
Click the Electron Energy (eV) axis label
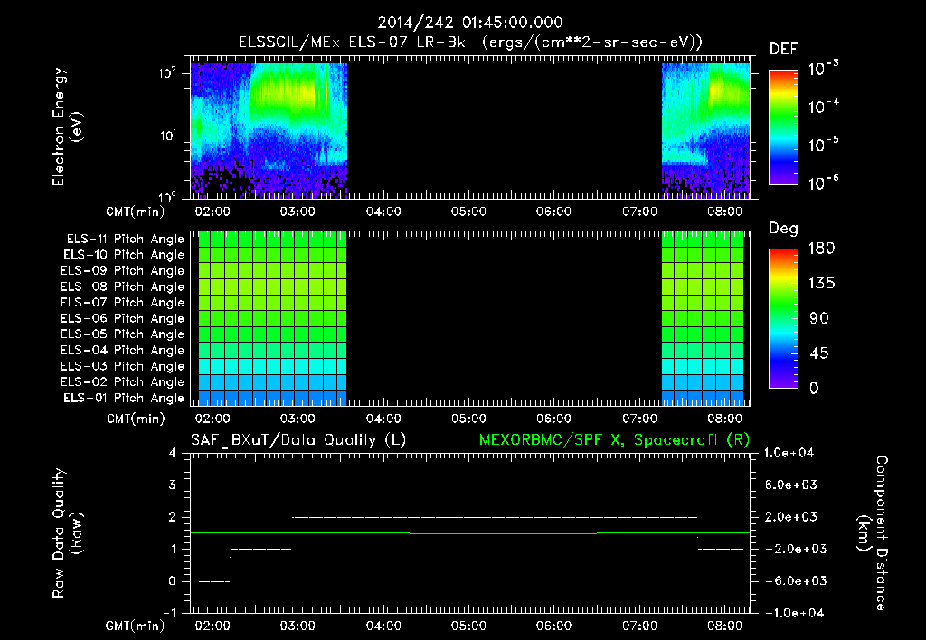[67, 127]
